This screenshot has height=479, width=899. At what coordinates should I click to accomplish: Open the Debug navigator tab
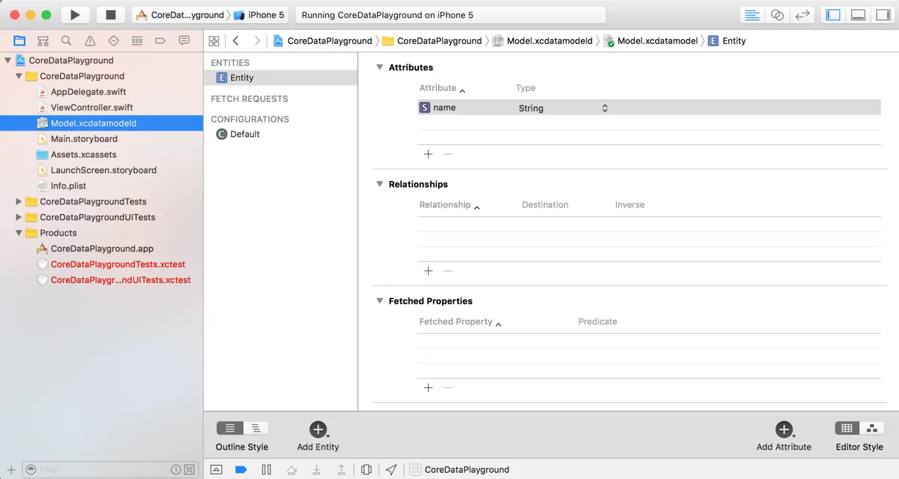point(137,41)
